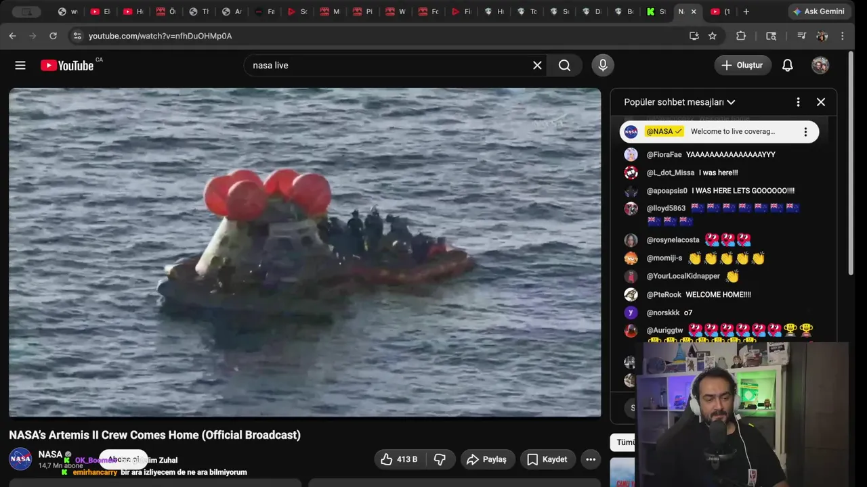867x487 pixels.
Task: Close the active YouTube tab
Action: (x=694, y=11)
